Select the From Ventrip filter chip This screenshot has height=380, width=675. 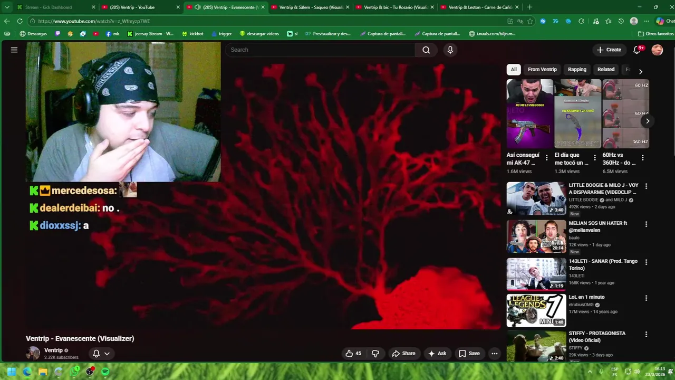click(x=542, y=69)
